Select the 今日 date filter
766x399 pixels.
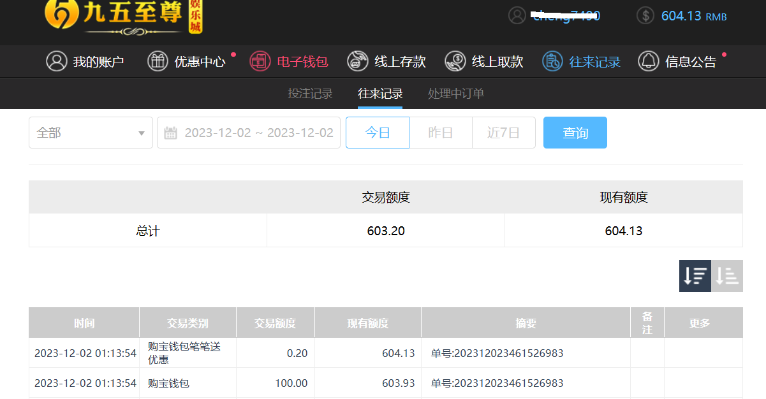point(378,133)
